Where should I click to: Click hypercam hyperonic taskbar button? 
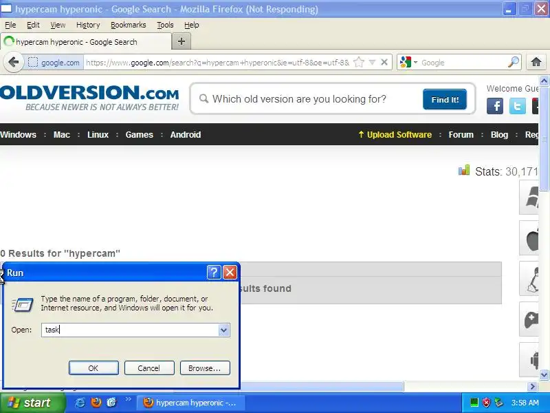pyautogui.click(x=190, y=403)
